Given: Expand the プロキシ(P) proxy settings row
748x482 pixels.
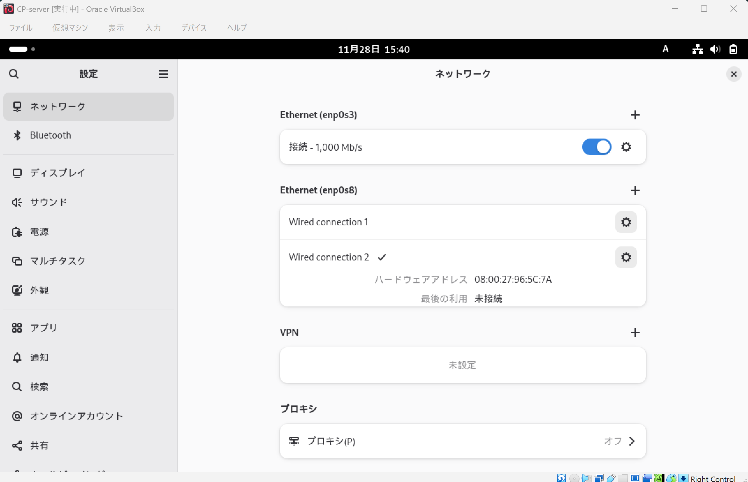Looking at the screenshot, I should point(462,441).
